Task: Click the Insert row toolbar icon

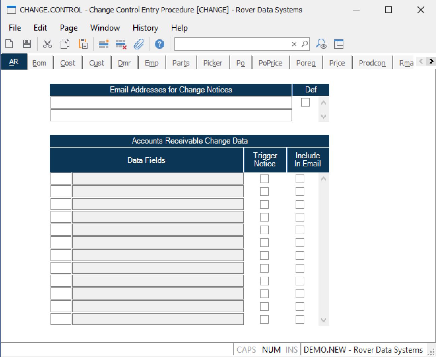Action: coord(103,44)
